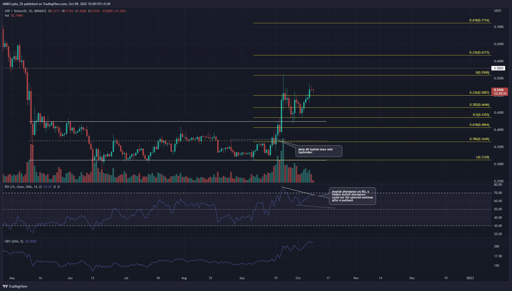This screenshot has width=512, height=291.
Task: Click the 70.00 RSI axis level
Action: [498, 193]
